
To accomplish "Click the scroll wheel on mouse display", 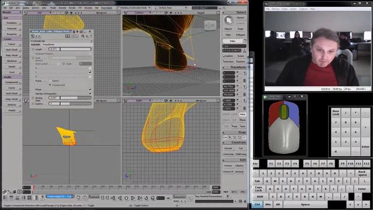I will click(x=283, y=111).
